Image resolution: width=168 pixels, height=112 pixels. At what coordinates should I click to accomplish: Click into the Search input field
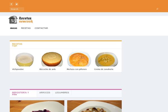pos(17,9)
